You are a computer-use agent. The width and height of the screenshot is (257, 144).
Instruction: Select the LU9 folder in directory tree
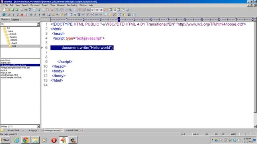point(14,46)
